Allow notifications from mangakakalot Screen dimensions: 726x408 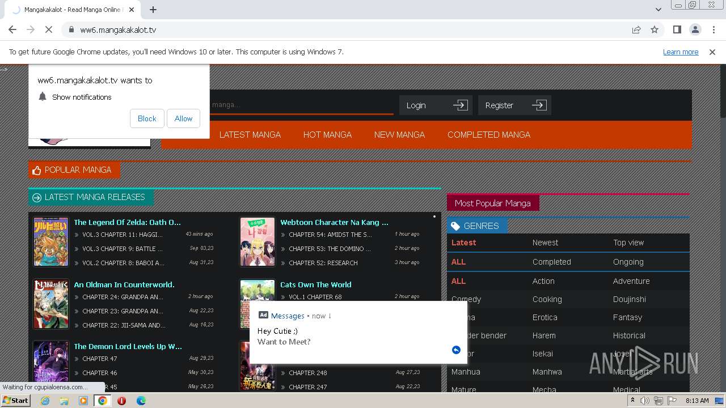click(x=183, y=118)
